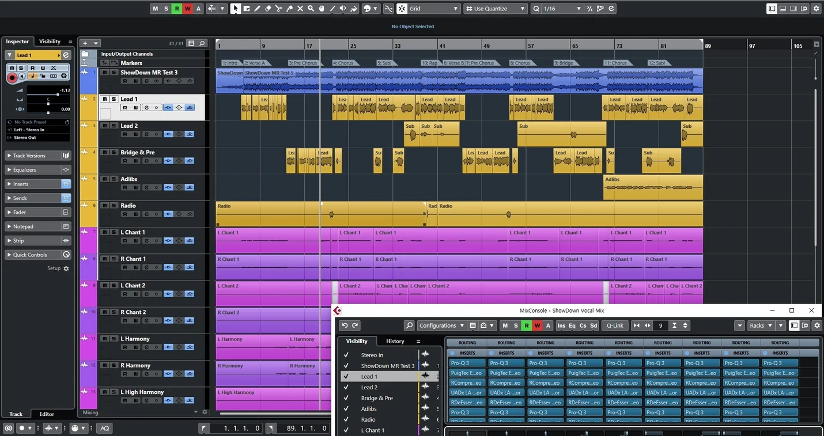Screen dimensions: 824x436
Task: Select the Zoom magnifier tool
Action: [x=311, y=9]
